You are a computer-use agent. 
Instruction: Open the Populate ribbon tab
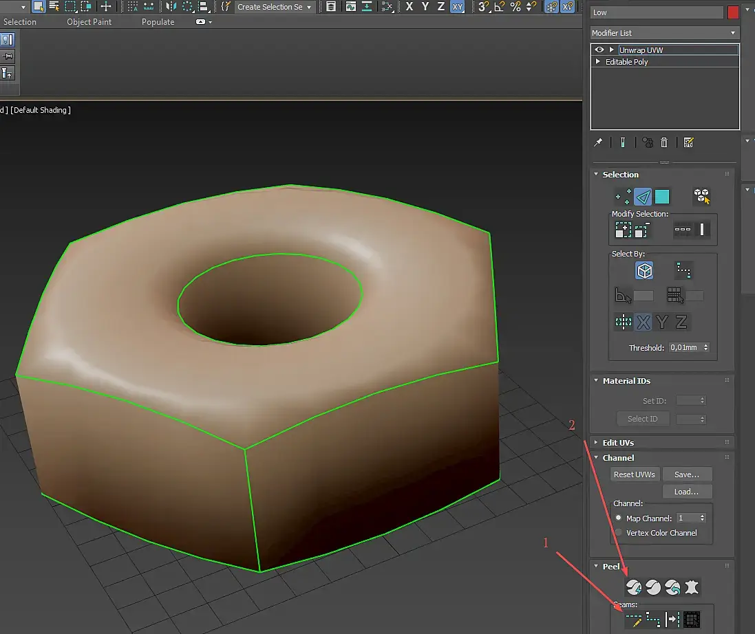(158, 22)
